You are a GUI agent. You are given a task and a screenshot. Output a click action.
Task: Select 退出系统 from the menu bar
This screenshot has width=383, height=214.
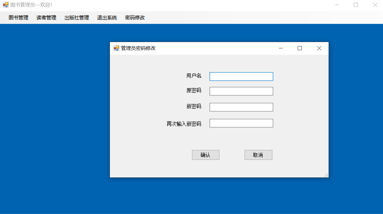click(x=107, y=17)
